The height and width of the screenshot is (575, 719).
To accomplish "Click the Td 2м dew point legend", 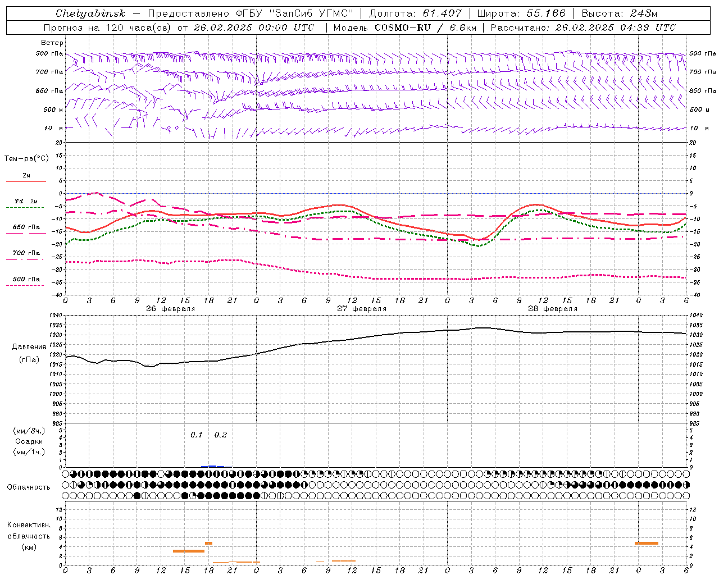I will click(x=26, y=201).
